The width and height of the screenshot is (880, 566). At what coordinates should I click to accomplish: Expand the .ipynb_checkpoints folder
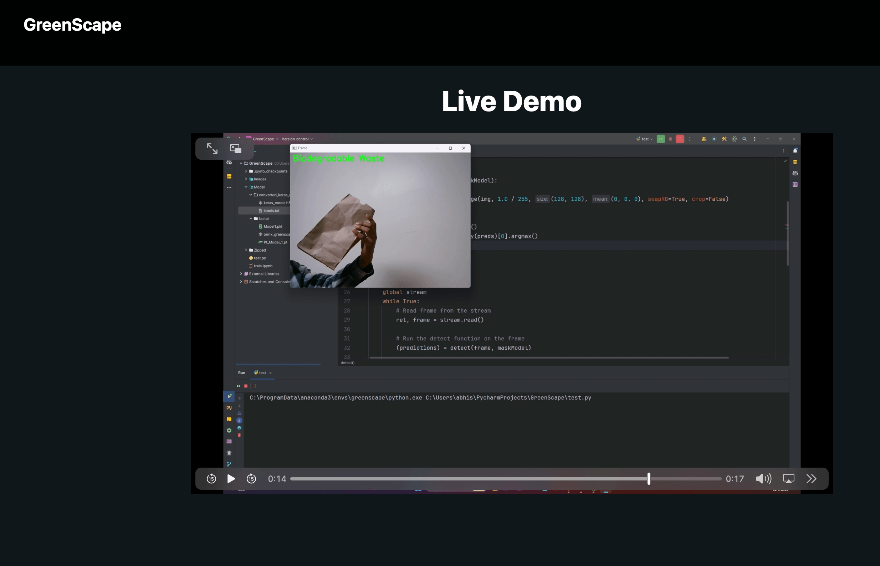[x=246, y=171]
